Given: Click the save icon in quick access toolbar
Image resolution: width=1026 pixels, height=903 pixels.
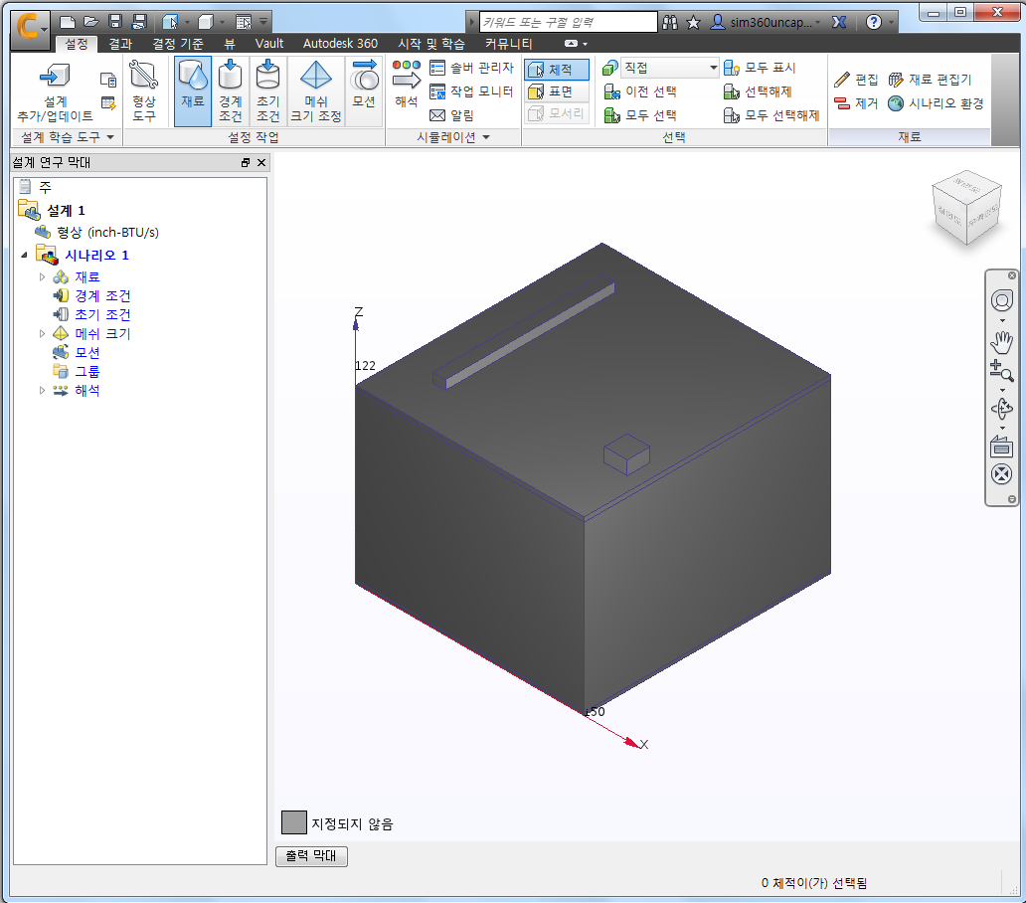Looking at the screenshot, I should pos(115,22).
